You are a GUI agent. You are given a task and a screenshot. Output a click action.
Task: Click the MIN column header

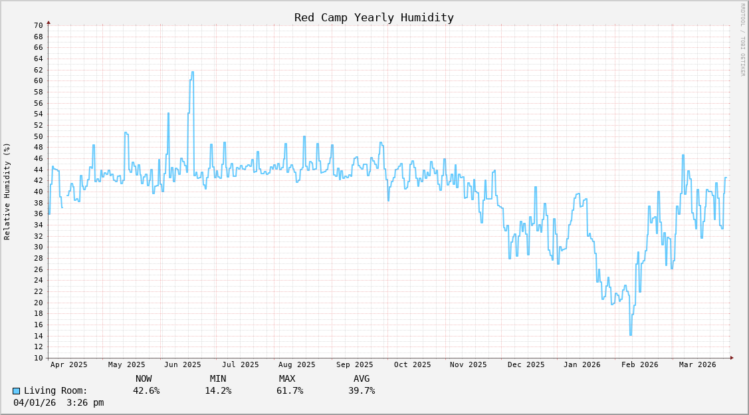point(218,379)
